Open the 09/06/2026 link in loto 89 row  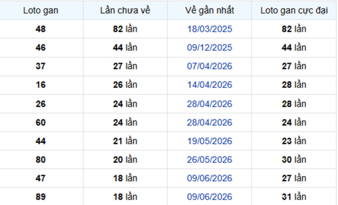pyautogui.click(x=210, y=197)
